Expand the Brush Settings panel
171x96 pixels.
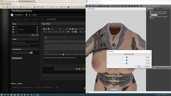point(87,9)
